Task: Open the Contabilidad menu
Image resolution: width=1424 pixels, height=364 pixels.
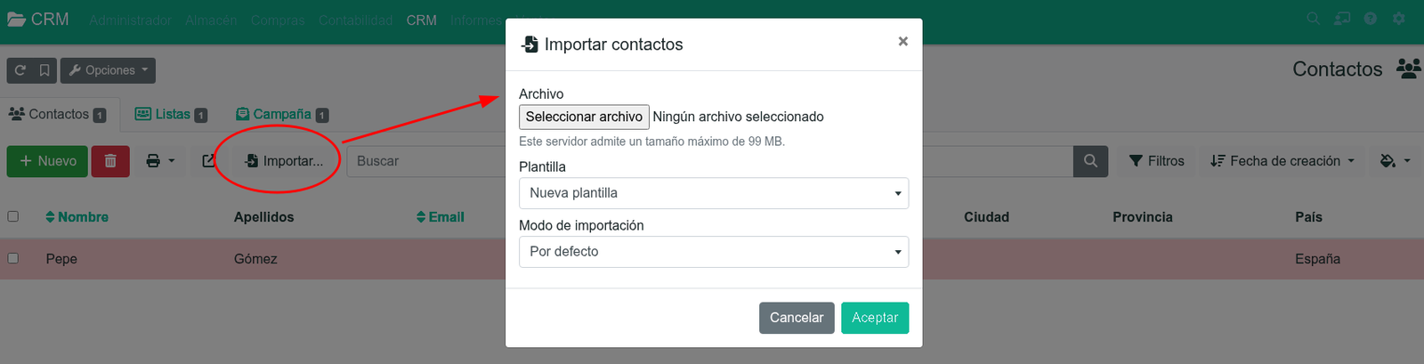Action: (x=355, y=20)
